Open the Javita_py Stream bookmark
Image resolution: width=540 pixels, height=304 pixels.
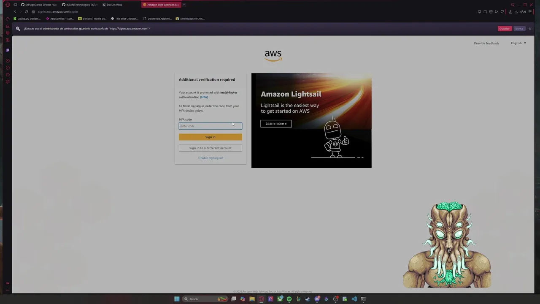(x=27, y=19)
